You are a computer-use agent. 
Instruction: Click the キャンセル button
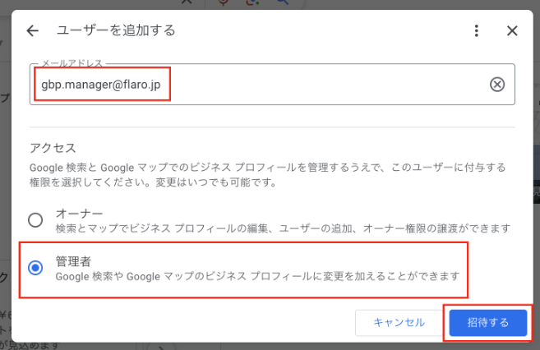[399, 322]
